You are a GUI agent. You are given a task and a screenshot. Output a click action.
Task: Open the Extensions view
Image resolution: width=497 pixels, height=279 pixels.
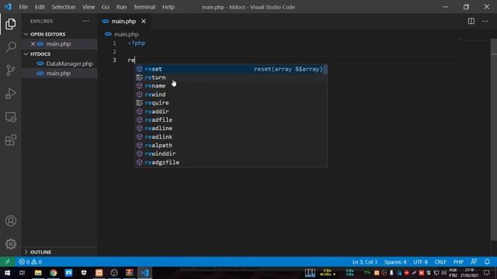[x=10, y=140]
